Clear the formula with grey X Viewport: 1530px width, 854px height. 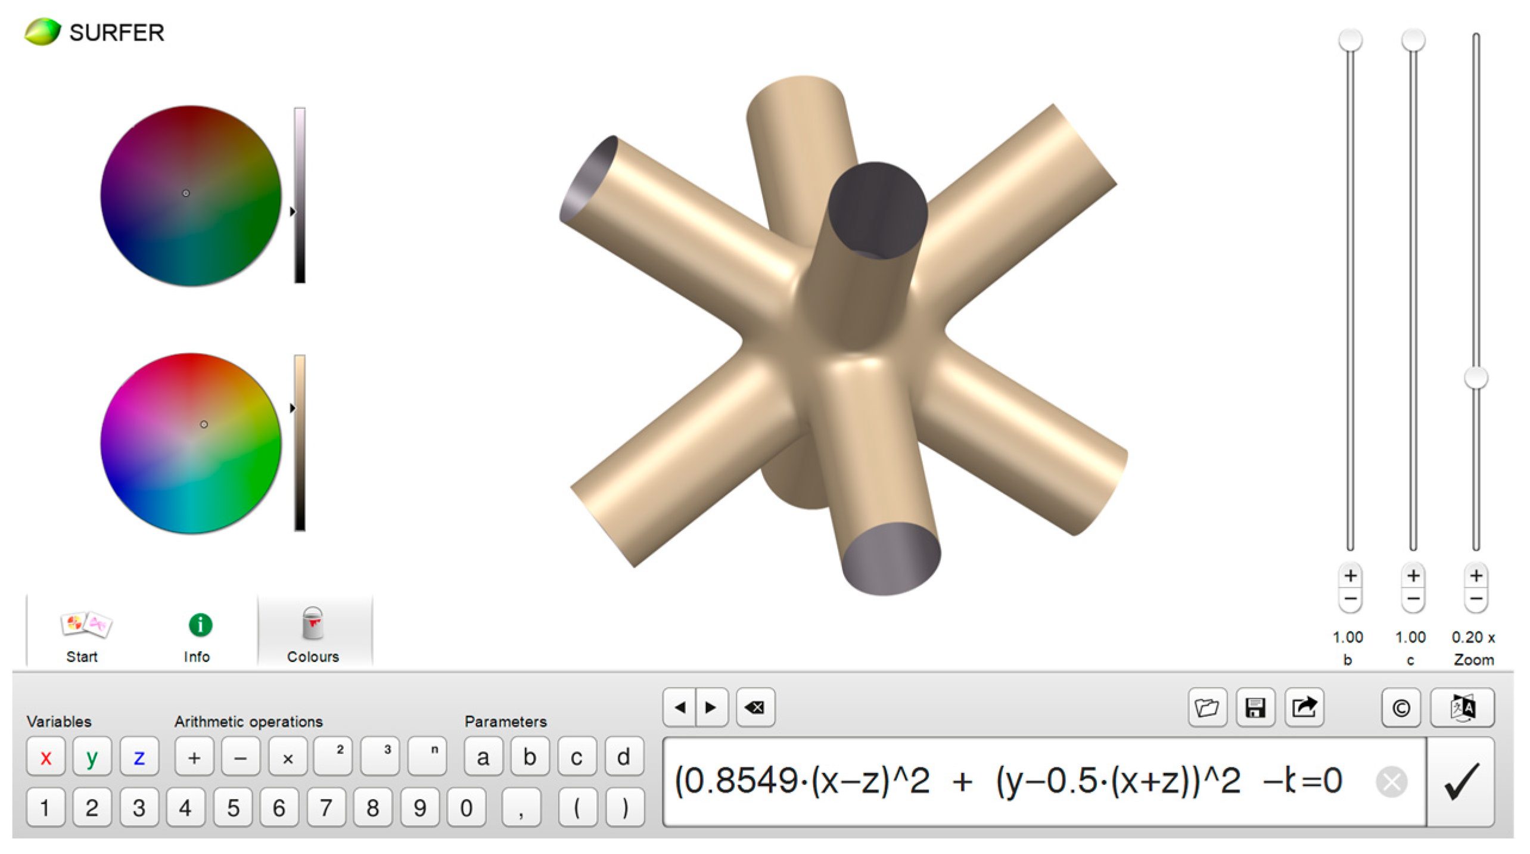1391,781
